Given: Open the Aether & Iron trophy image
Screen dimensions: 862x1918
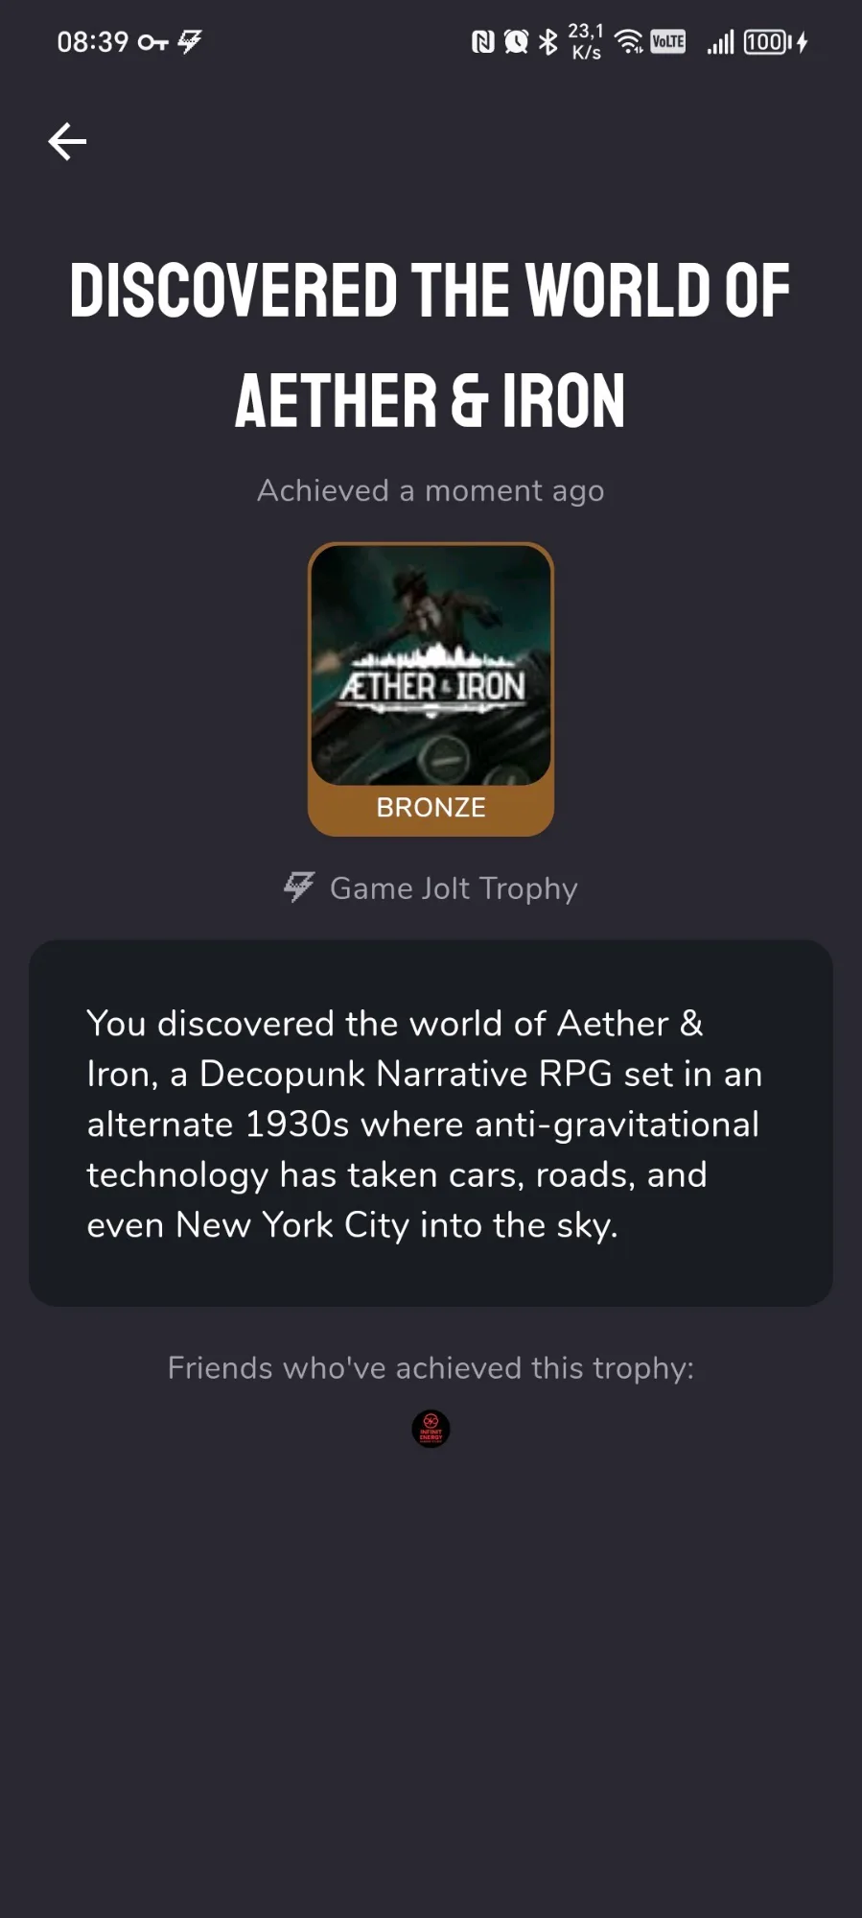Looking at the screenshot, I should [x=431, y=665].
